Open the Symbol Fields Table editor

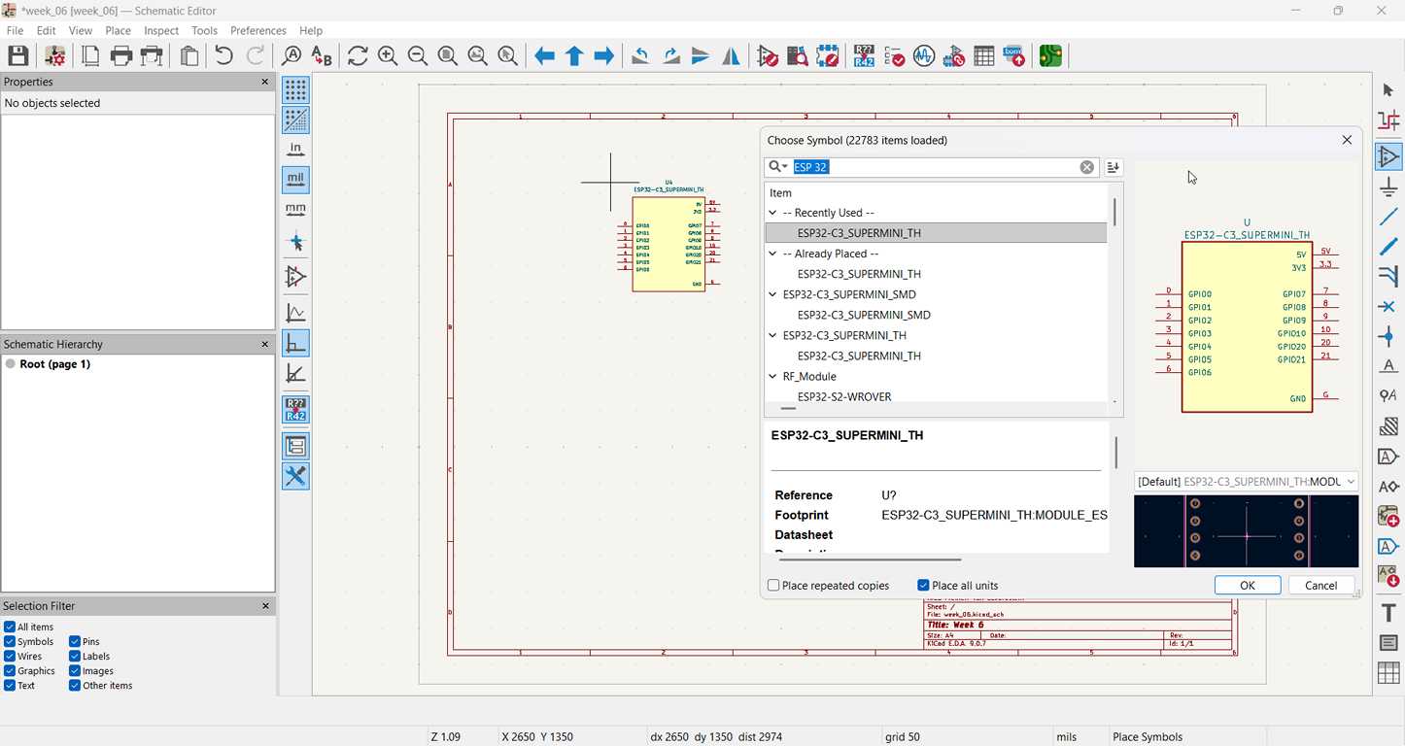point(984,56)
